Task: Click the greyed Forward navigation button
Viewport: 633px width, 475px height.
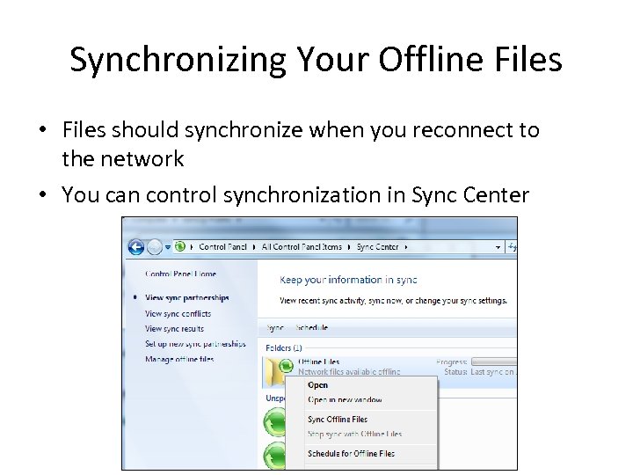Action: pyautogui.click(x=154, y=247)
